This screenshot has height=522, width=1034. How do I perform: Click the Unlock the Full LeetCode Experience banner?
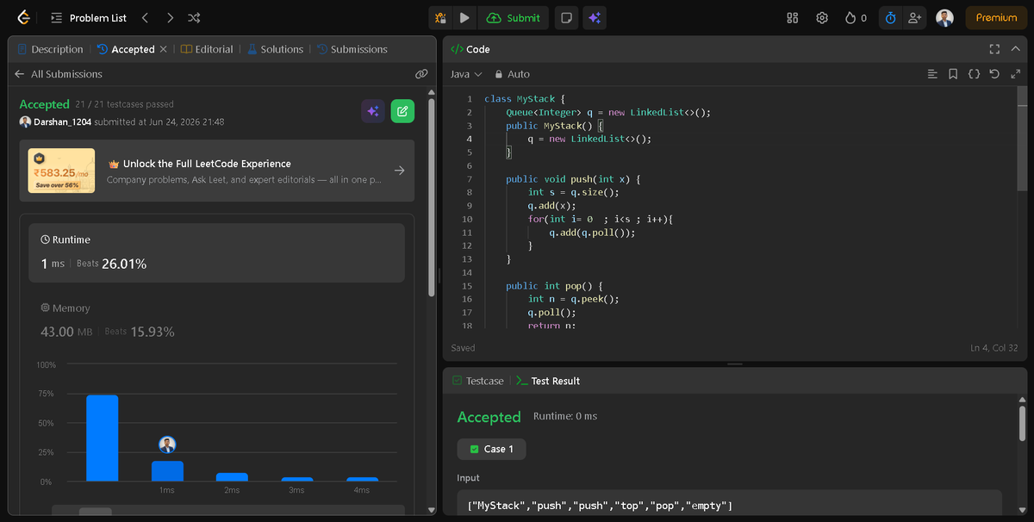pyautogui.click(x=217, y=171)
